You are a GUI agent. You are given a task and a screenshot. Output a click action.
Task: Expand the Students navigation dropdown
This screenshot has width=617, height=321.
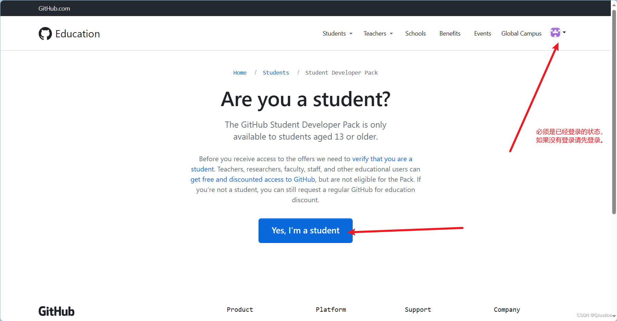[x=337, y=34]
